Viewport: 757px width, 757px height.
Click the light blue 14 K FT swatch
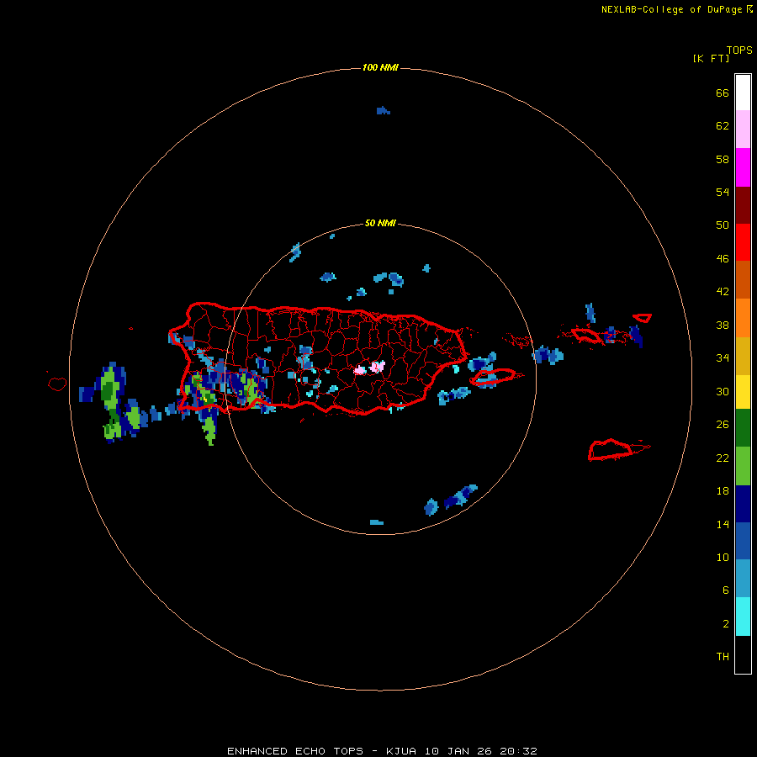[x=743, y=579]
